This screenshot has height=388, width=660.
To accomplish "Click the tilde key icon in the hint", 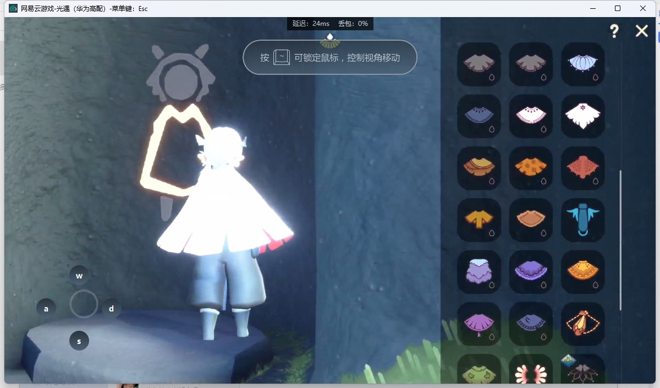I will coord(282,57).
